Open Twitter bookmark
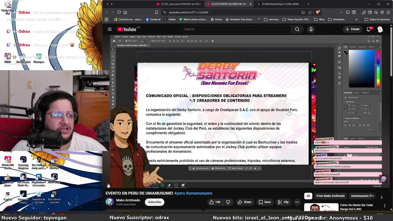 170,19
